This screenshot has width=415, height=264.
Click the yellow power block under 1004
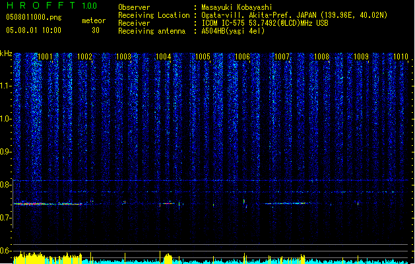pos(168,259)
